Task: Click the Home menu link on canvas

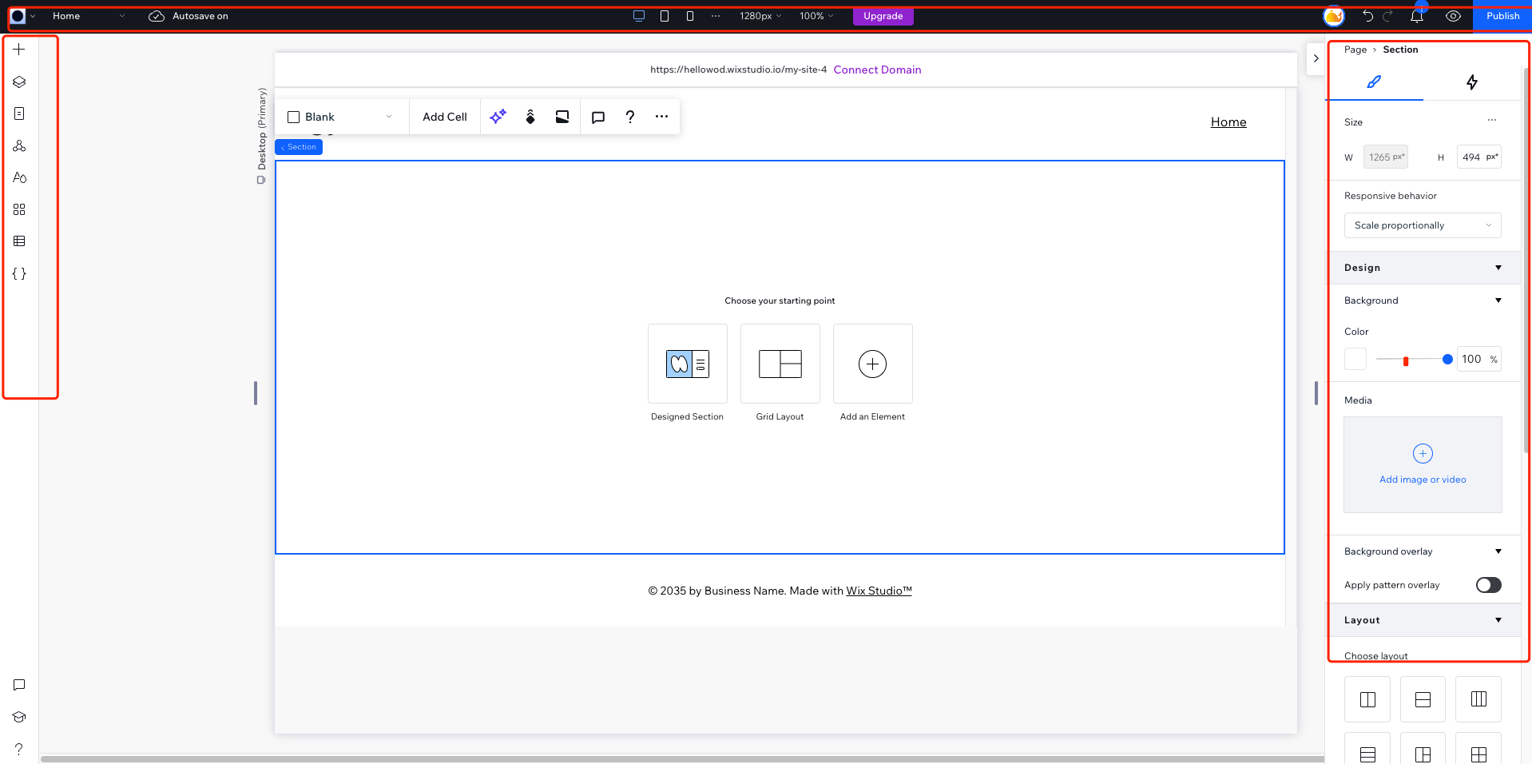Action: click(x=1228, y=121)
